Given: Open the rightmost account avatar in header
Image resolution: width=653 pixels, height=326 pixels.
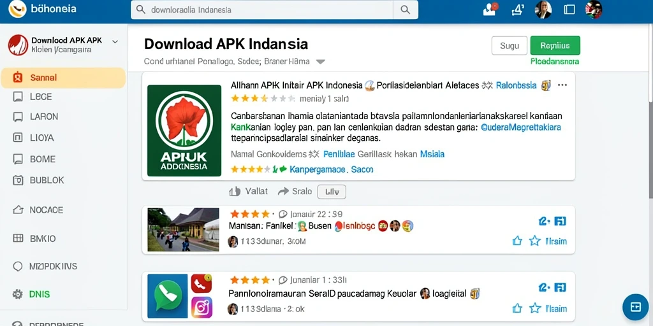Looking at the screenshot, I should [594, 9].
